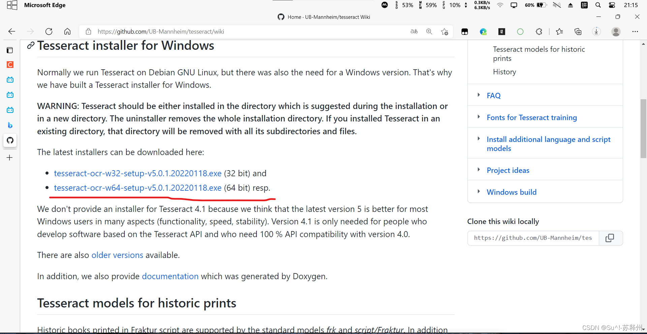Reload the current page
Screen dimensions: 647x334
pos(49,32)
